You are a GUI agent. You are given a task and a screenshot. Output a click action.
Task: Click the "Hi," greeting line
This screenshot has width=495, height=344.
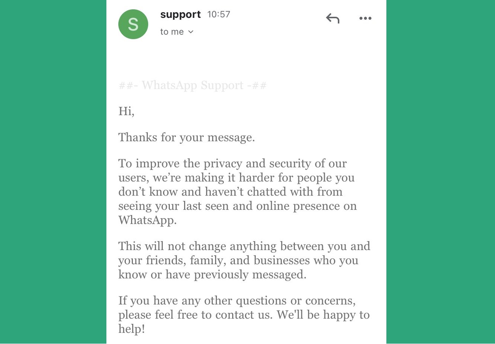[x=127, y=111]
